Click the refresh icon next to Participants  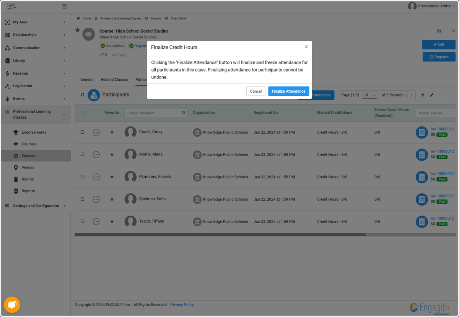coord(82,95)
